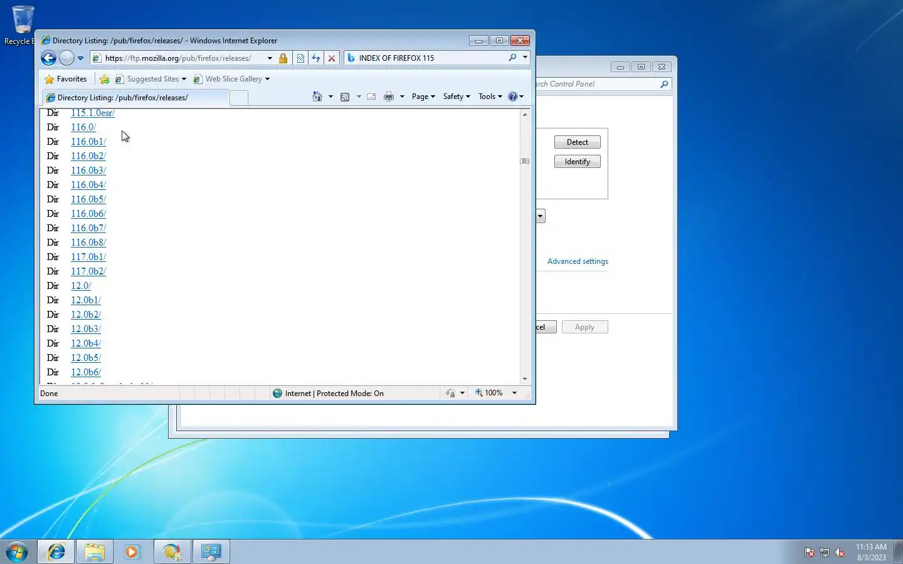Viewport: 903px width, 564px height.
Task: Click the page scrollbar down arrow
Action: click(x=525, y=379)
